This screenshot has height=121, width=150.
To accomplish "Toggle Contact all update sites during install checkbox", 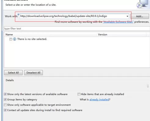I will 5,110.
